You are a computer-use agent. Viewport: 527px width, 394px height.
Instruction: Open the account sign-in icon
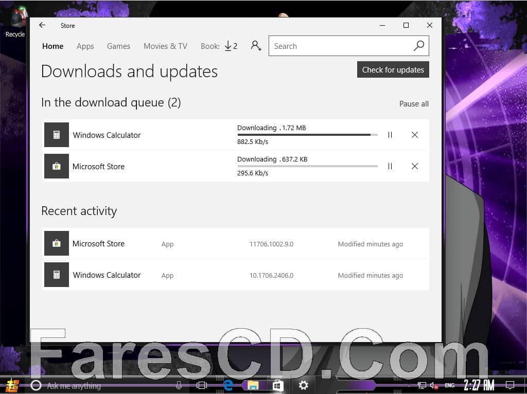pos(256,46)
